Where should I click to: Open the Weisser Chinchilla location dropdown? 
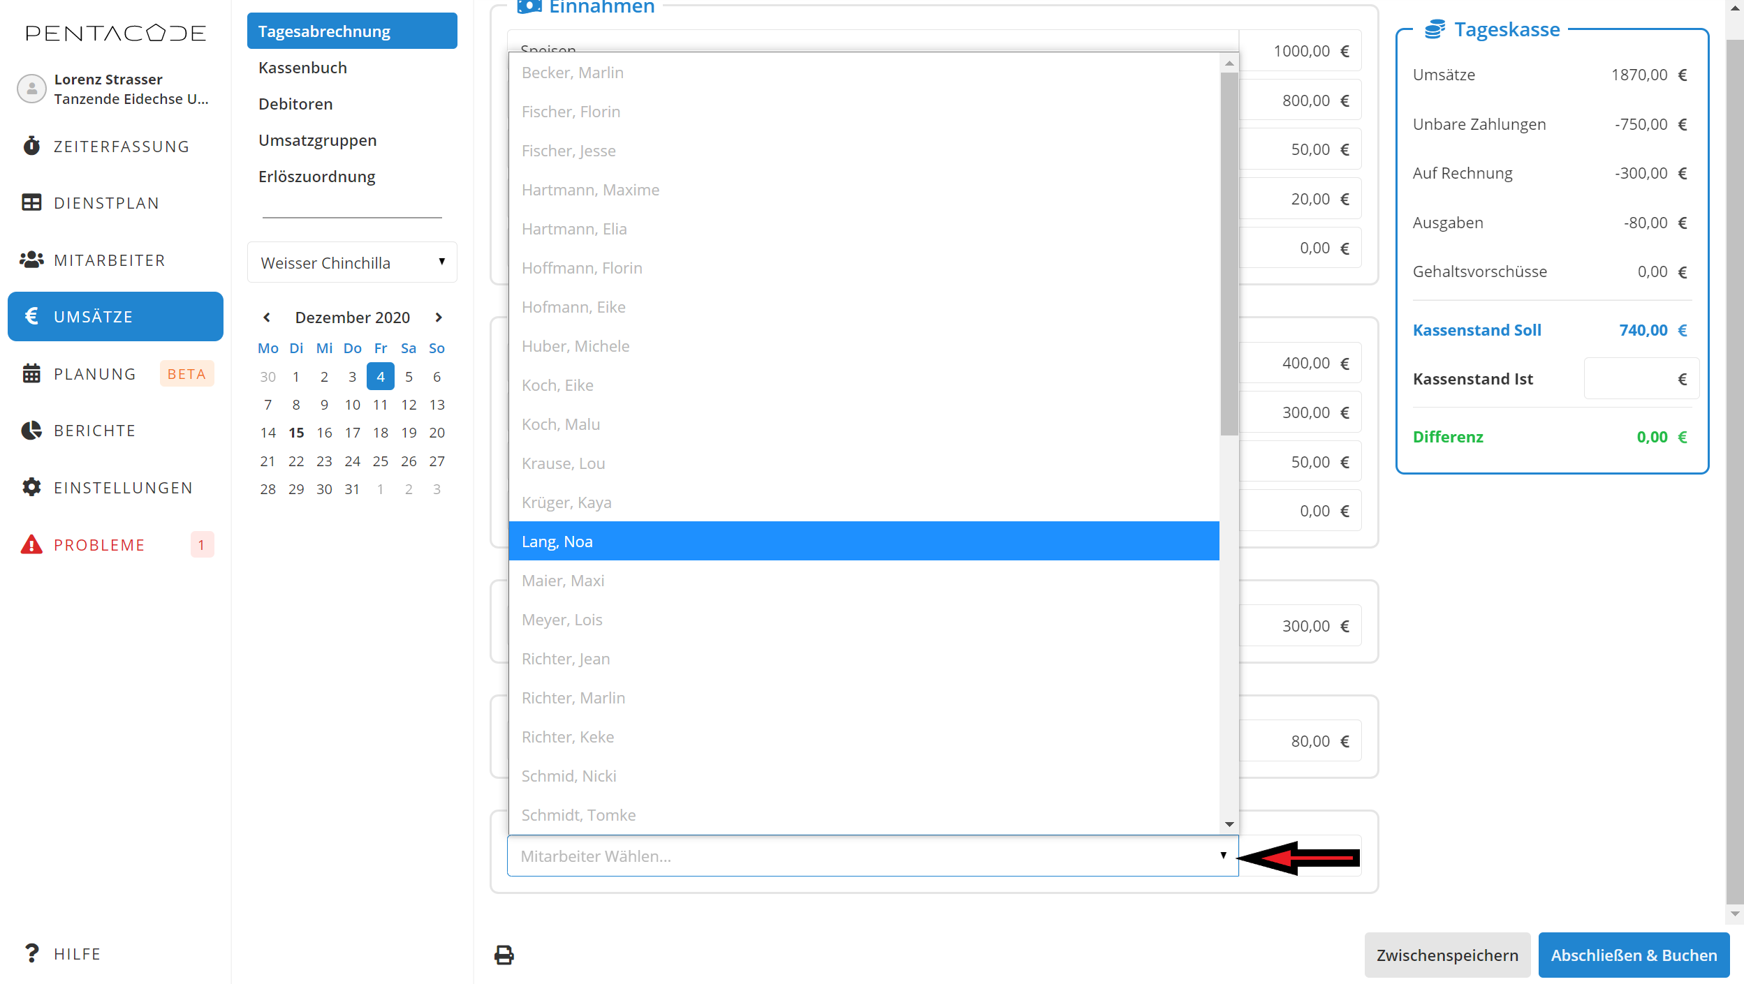pos(352,262)
